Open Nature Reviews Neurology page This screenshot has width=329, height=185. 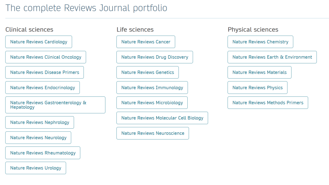pos(38,138)
